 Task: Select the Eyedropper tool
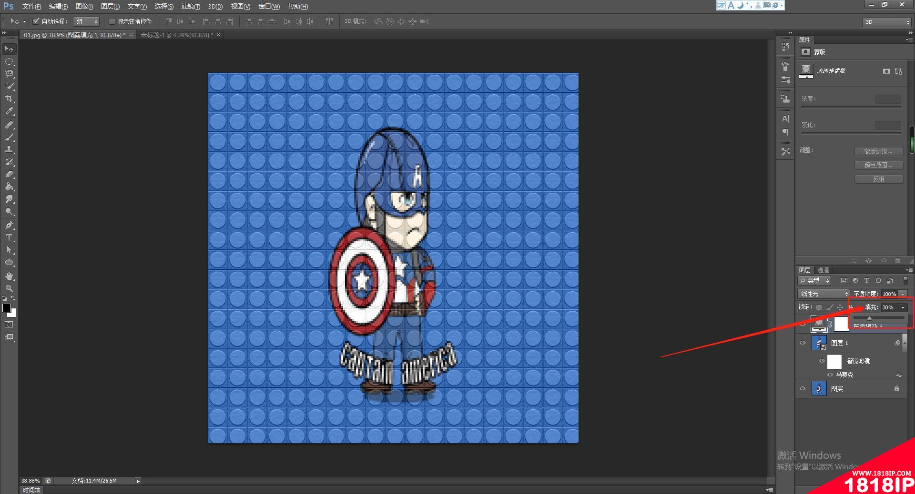pos(9,111)
